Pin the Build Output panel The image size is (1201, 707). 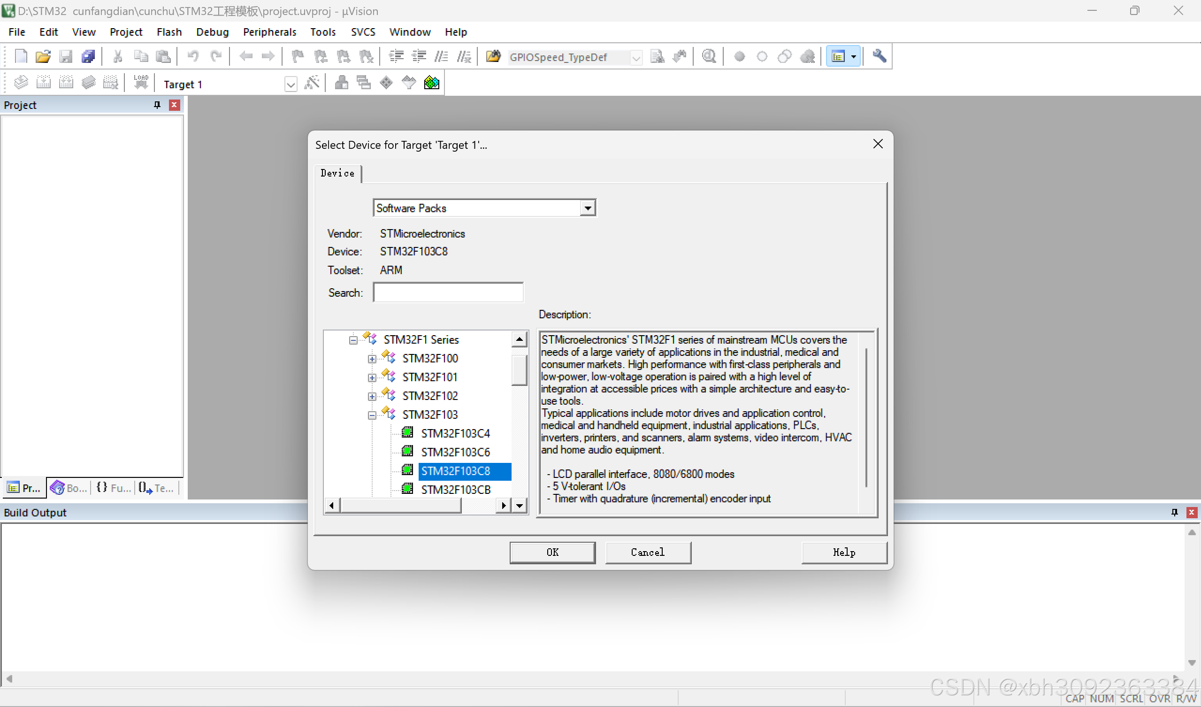click(x=1174, y=512)
